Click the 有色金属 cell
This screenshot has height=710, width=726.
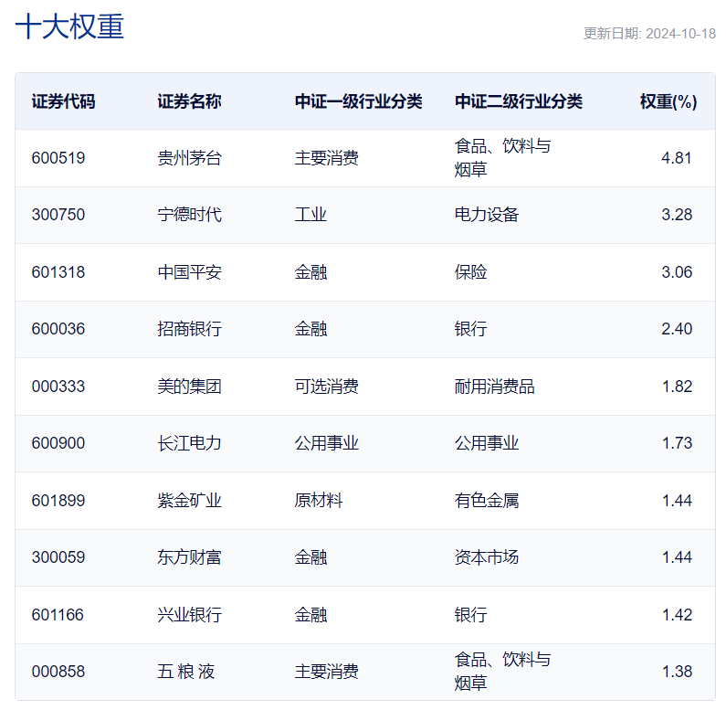point(487,501)
